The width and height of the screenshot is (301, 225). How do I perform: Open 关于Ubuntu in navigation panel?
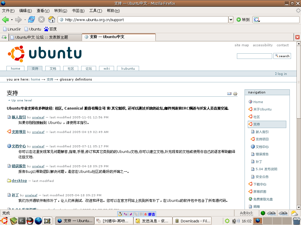pos(262,109)
